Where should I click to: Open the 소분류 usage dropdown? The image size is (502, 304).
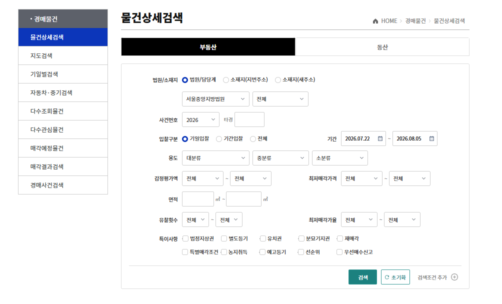tap(340, 158)
